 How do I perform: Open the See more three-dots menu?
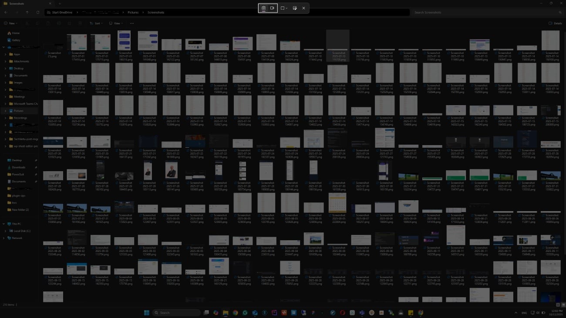point(132,23)
